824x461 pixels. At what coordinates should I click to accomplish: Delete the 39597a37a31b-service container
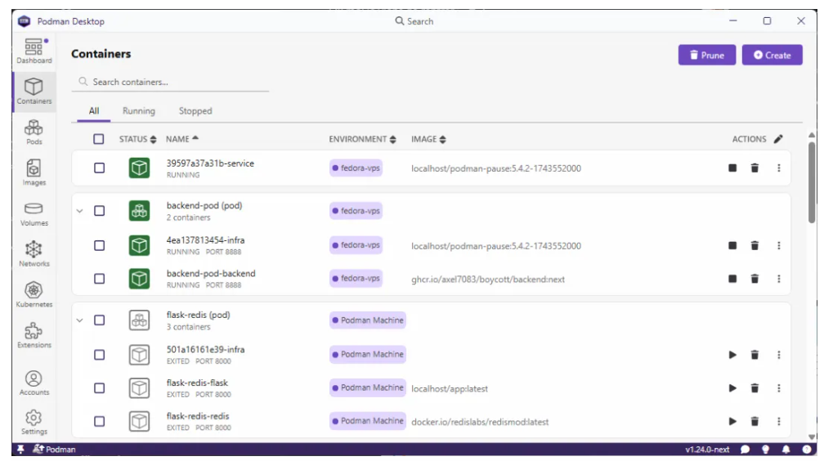pyautogui.click(x=755, y=168)
